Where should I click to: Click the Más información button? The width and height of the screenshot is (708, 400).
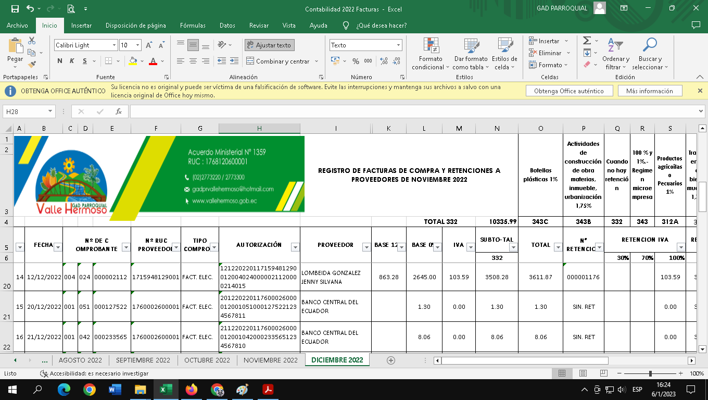coord(649,91)
